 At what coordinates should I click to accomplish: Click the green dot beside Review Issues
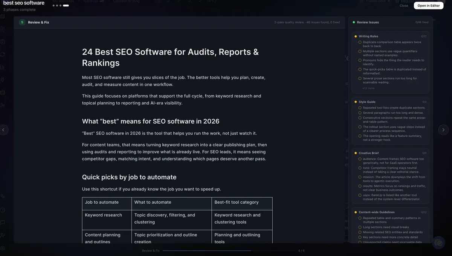pyautogui.click(x=354, y=22)
